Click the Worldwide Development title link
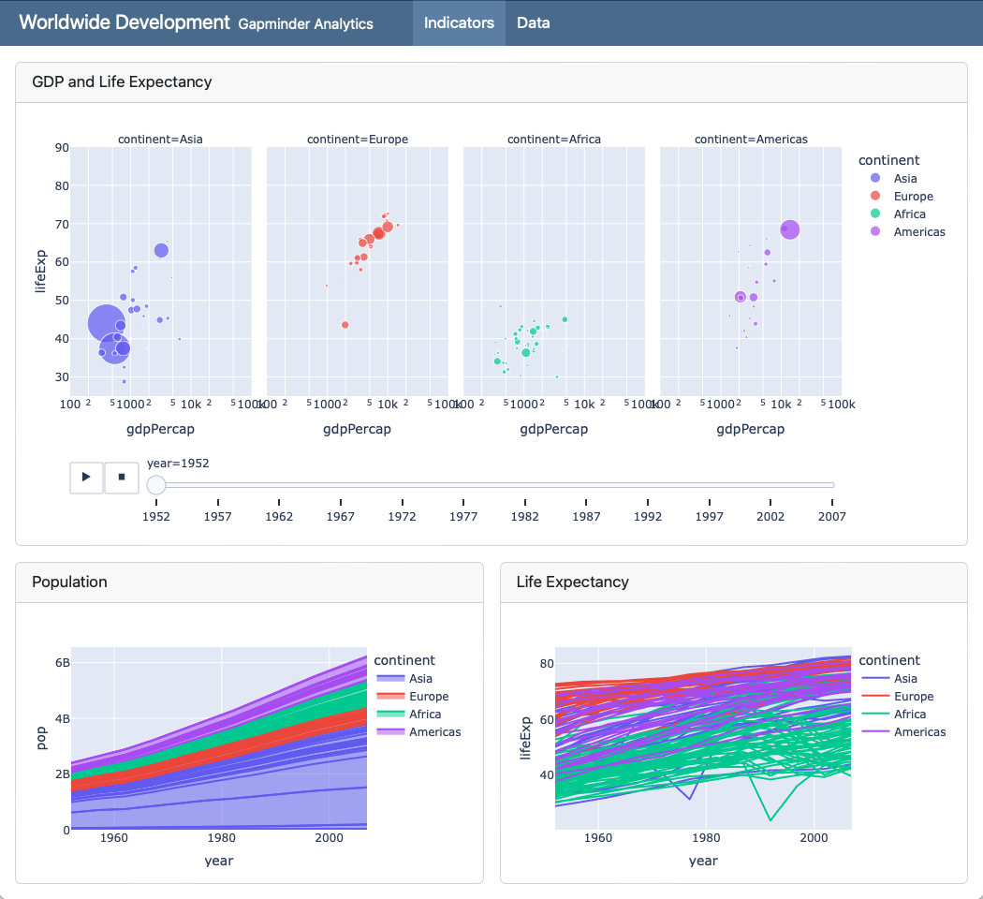Screen dimensions: 983x899 124,22
